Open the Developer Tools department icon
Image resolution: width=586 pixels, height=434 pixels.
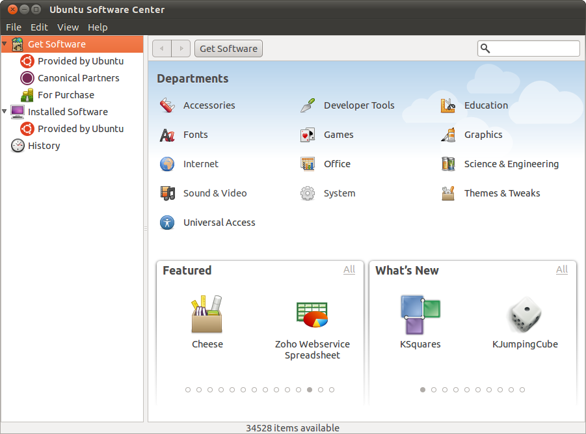[x=308, y=105]
